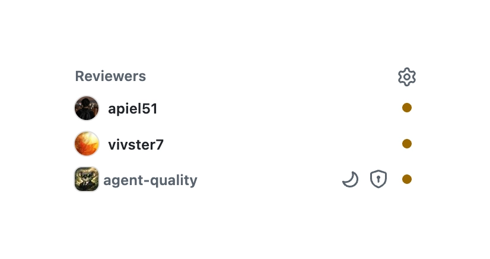The height and width of the screenshot is (259, 490).
Task: Visit the apiel51 profile link
Action: 132,109
